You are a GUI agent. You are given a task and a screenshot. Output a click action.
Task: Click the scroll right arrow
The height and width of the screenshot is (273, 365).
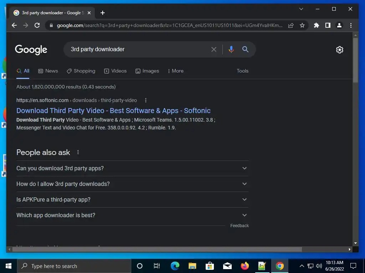coord(349,249)
